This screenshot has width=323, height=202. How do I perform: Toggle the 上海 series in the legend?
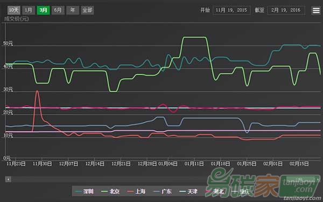(x=136, y=191)
